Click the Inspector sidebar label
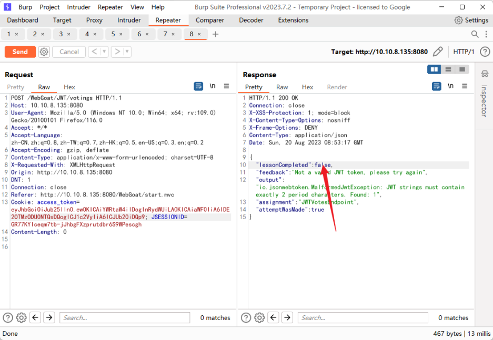This screenshot has height=340, width=493. click(484, 101)
